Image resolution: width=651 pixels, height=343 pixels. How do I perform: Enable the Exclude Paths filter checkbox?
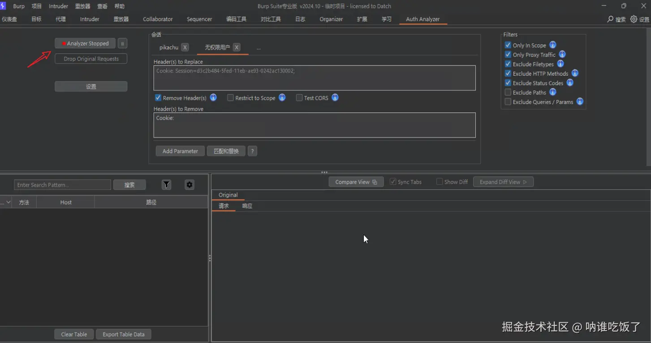508,92
